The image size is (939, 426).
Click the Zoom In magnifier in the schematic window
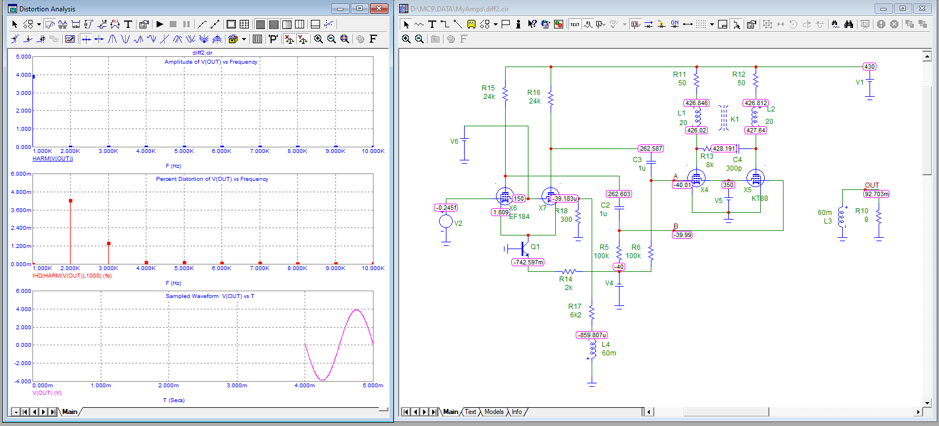pyautogui.click(x=406, y=39)
